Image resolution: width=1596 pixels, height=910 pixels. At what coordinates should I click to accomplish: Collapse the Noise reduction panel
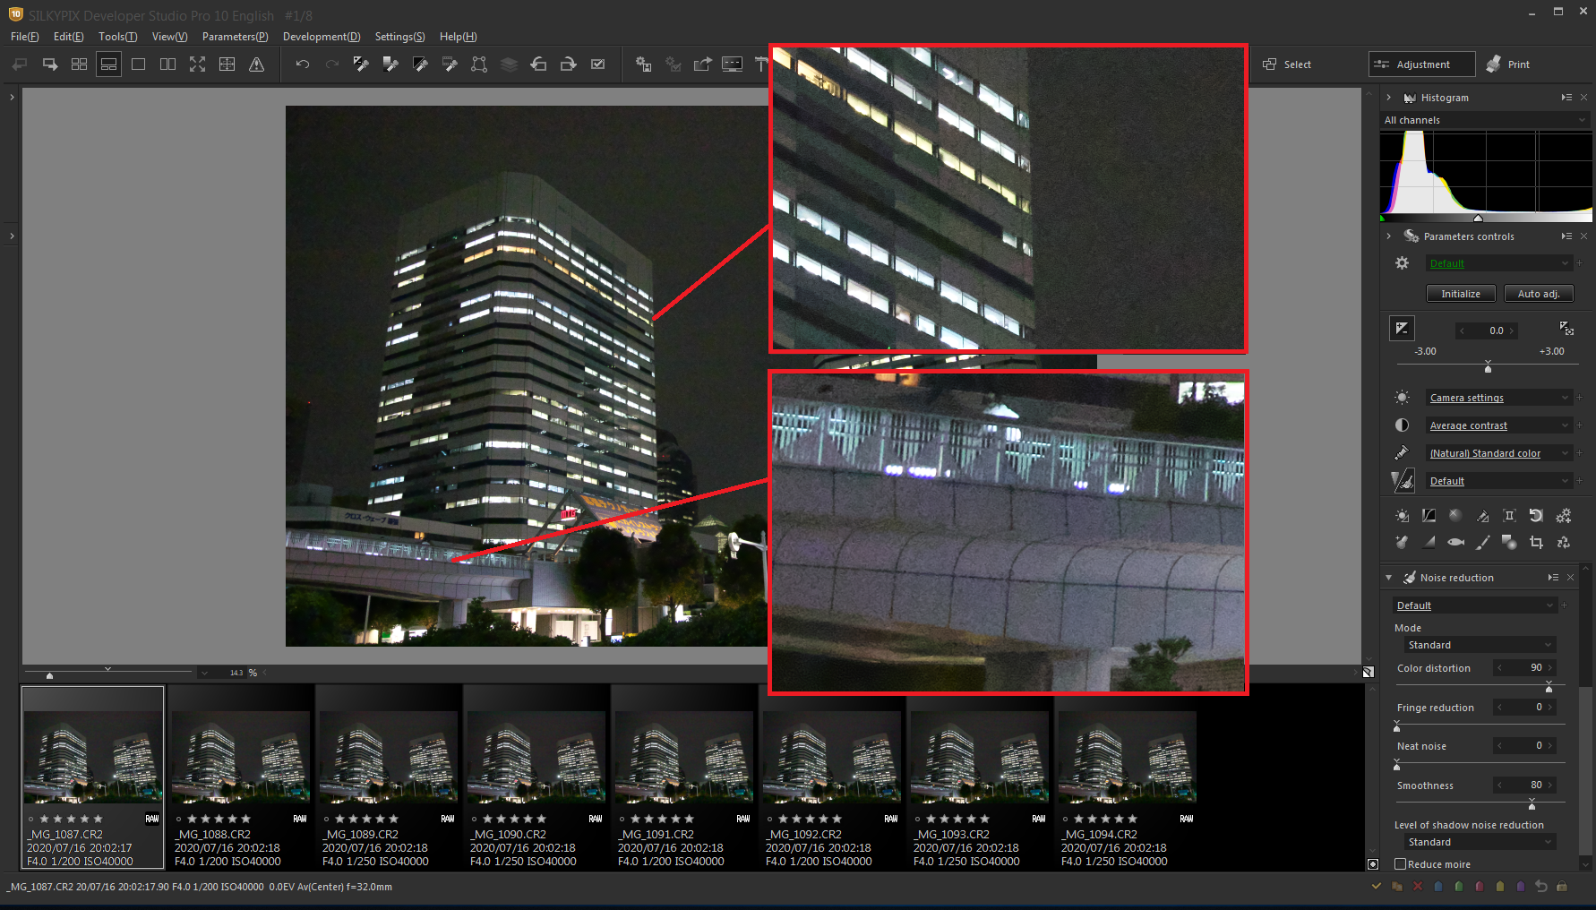1389,578
